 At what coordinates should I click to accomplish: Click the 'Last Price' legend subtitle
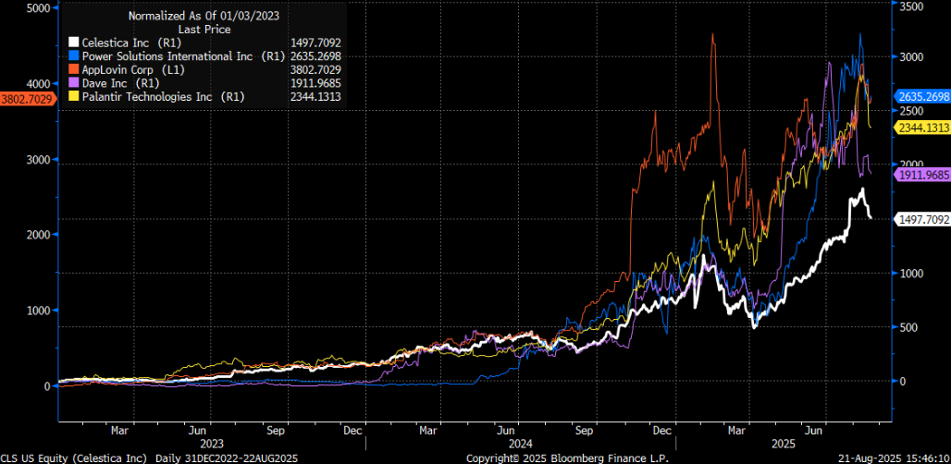[x=204, y=29]
